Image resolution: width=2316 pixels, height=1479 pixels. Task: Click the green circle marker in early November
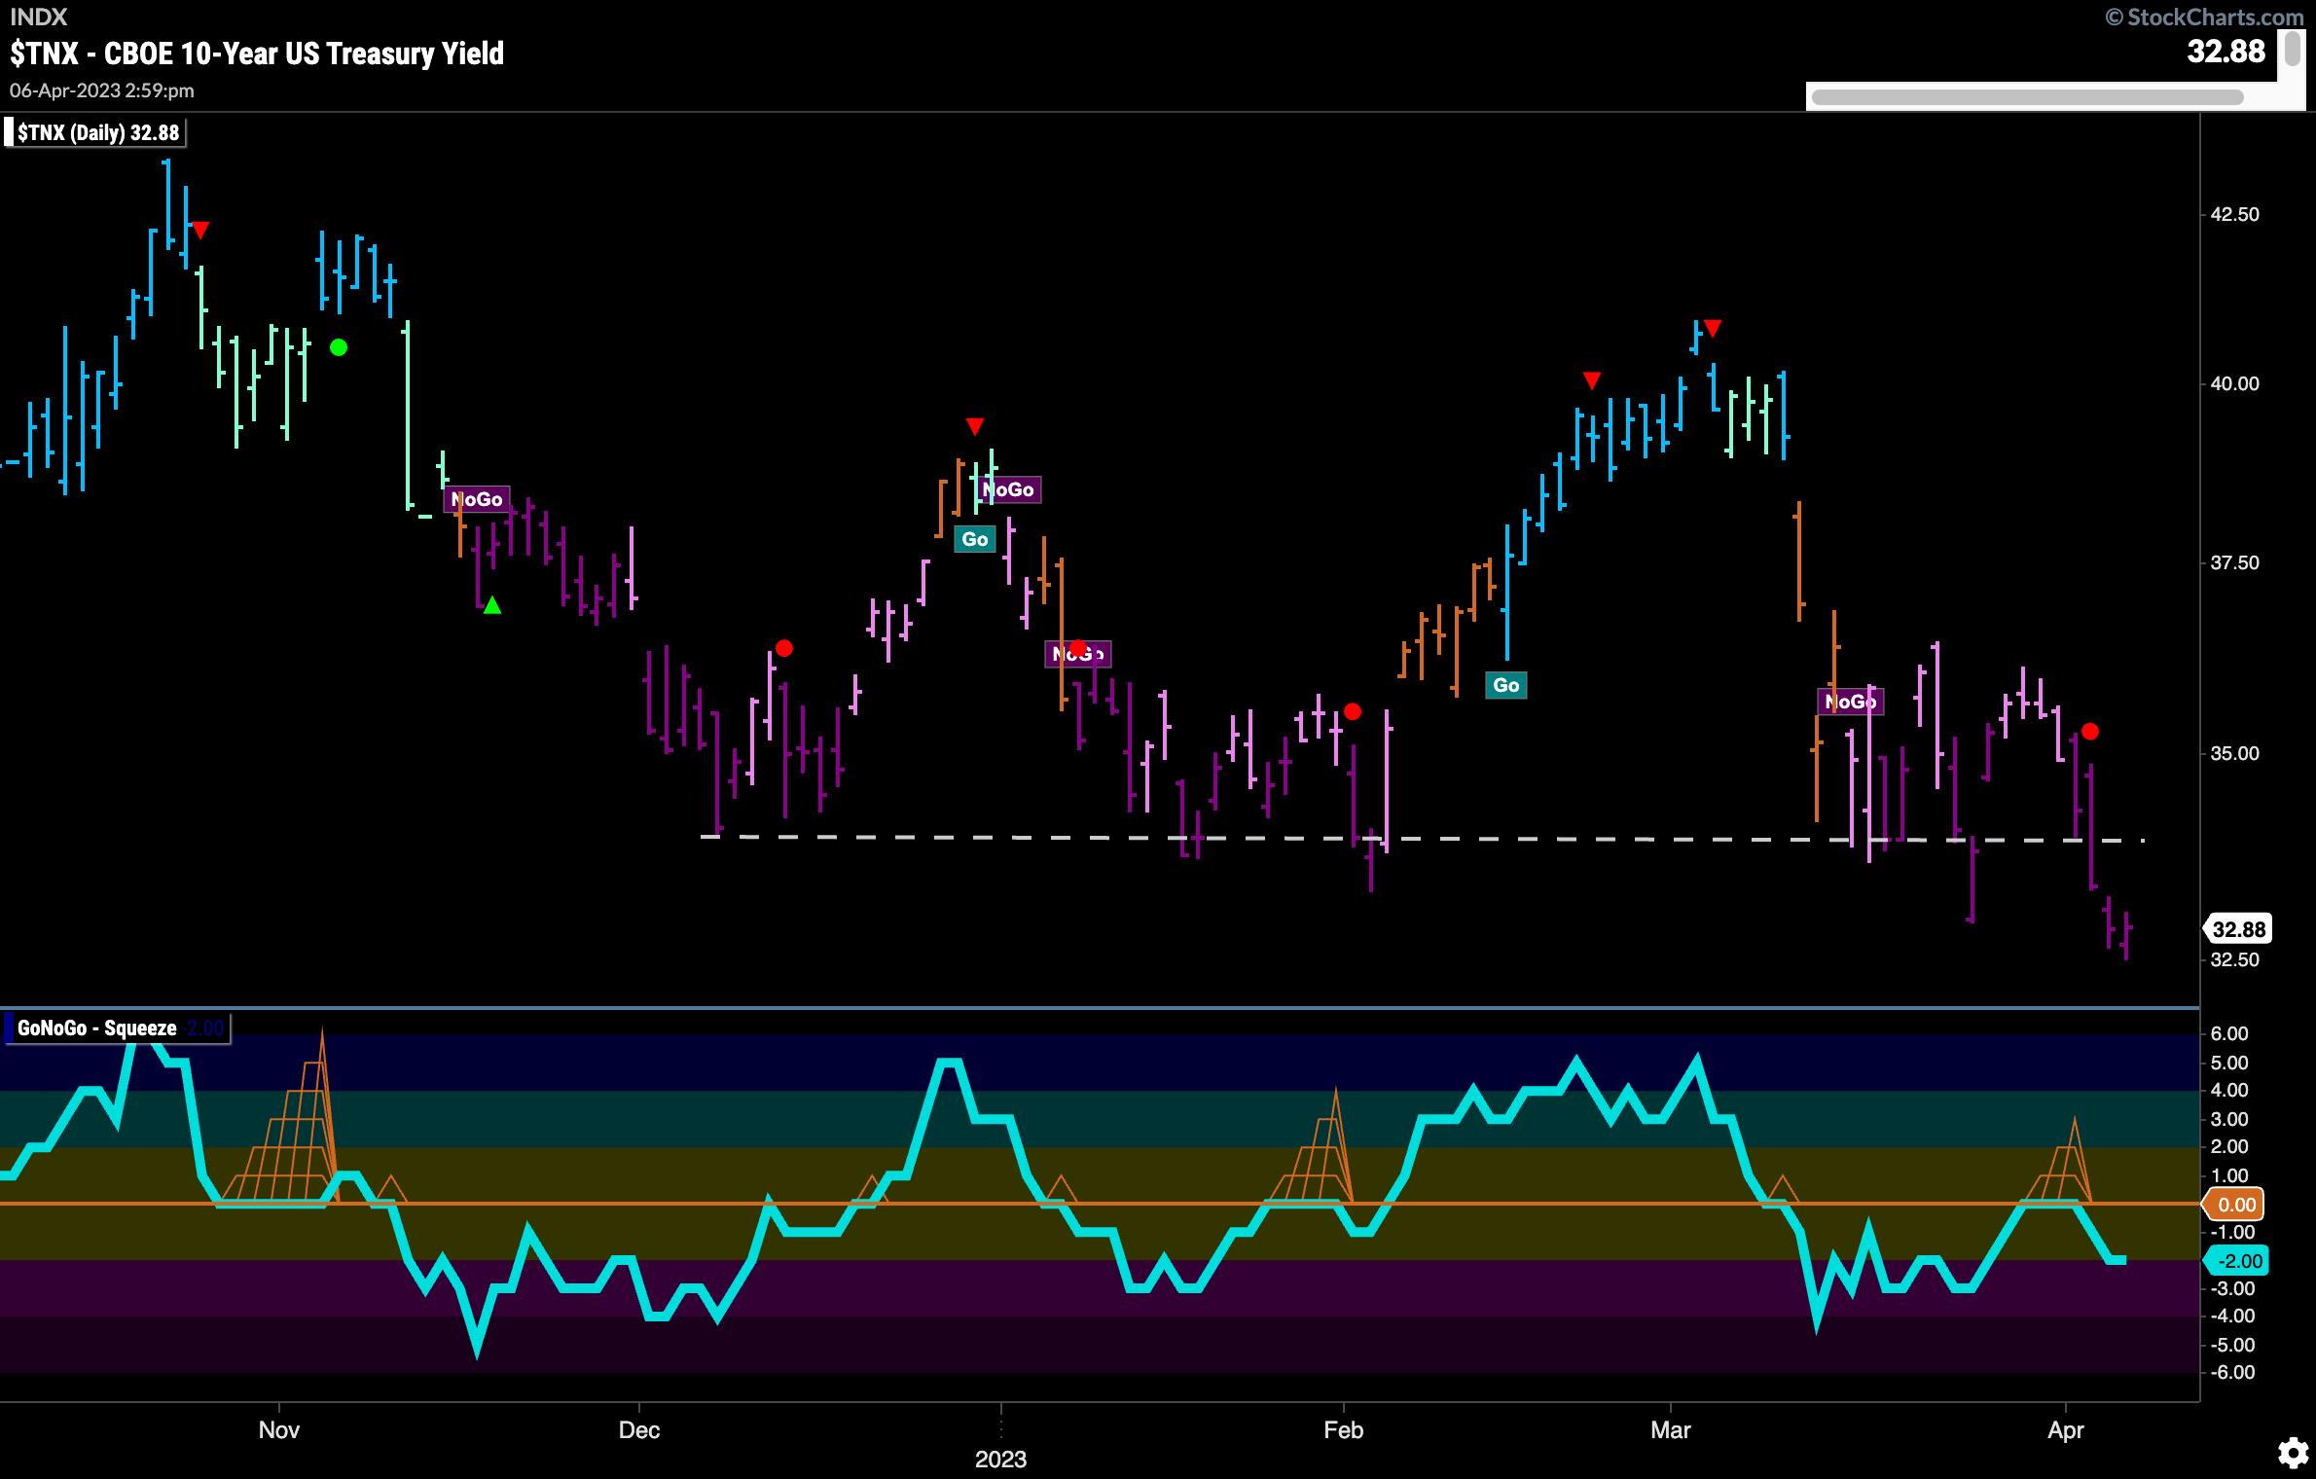click(339, 347)
